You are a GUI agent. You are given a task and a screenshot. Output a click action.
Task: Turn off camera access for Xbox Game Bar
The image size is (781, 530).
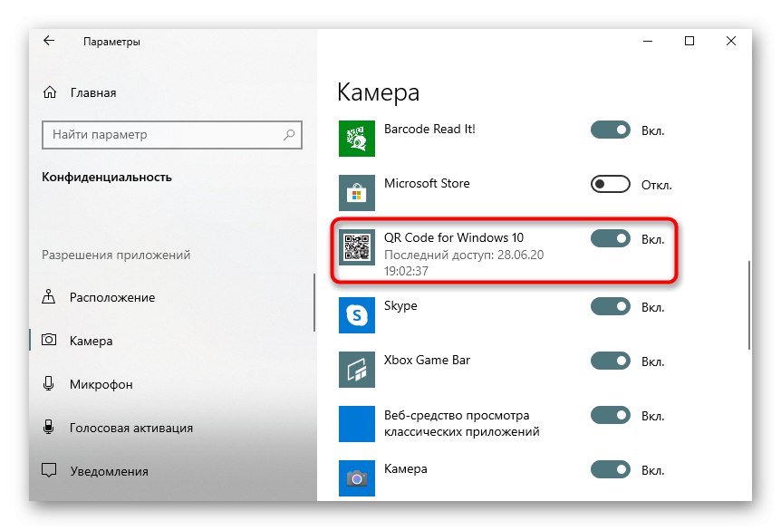pos(609,361)
